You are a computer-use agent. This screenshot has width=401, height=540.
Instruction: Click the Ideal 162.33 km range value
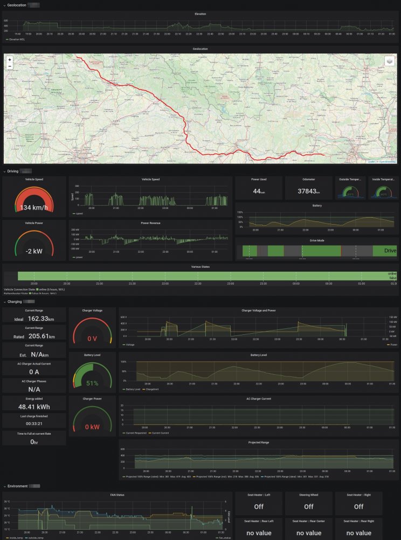(x=34, y=319)
